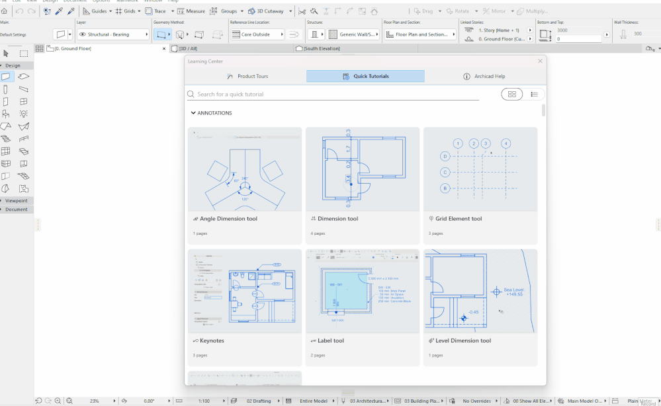
Task: Switch to the South Elevation tab
Action: 356,48
